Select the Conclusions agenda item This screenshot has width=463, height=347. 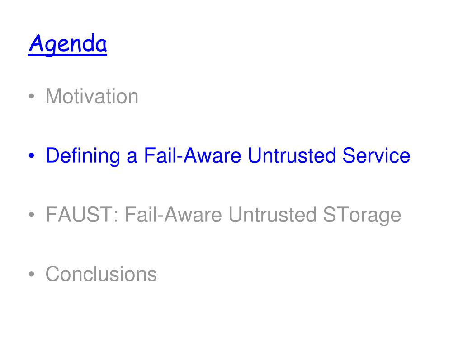pos(101,274)
